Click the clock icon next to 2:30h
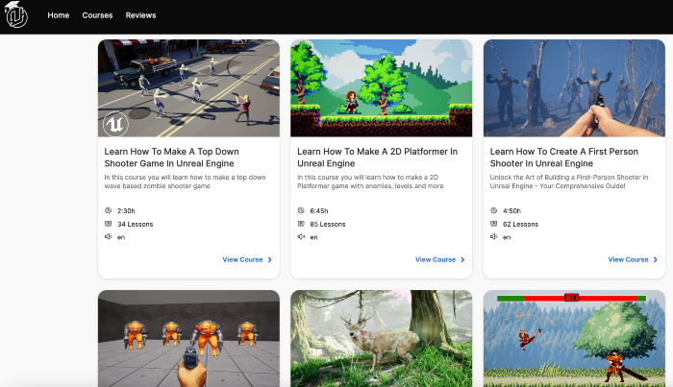Screen dimensions: 673x387 click(108, 210)
